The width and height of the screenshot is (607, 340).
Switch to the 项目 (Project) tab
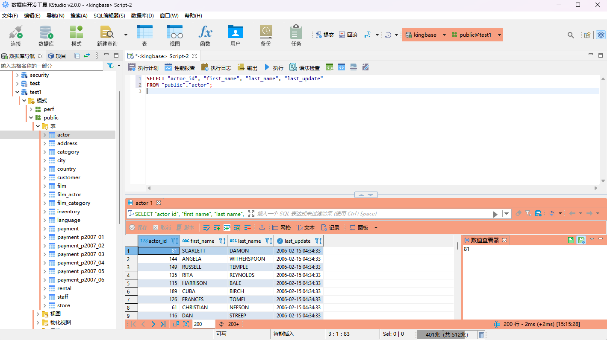point(57,56)
